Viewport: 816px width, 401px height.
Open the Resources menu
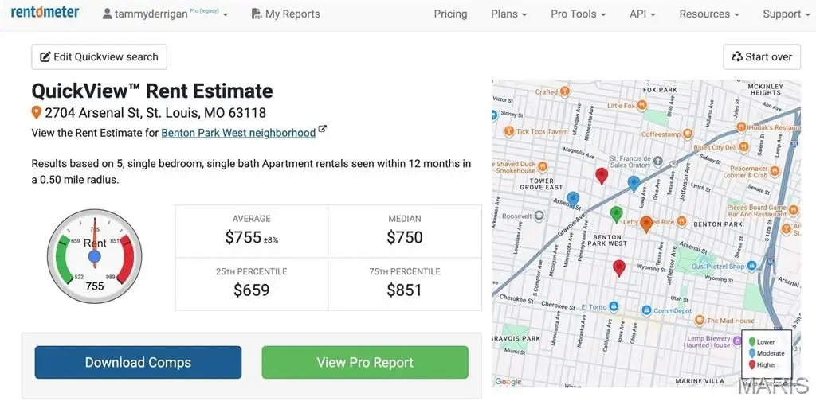pos(708,14)
